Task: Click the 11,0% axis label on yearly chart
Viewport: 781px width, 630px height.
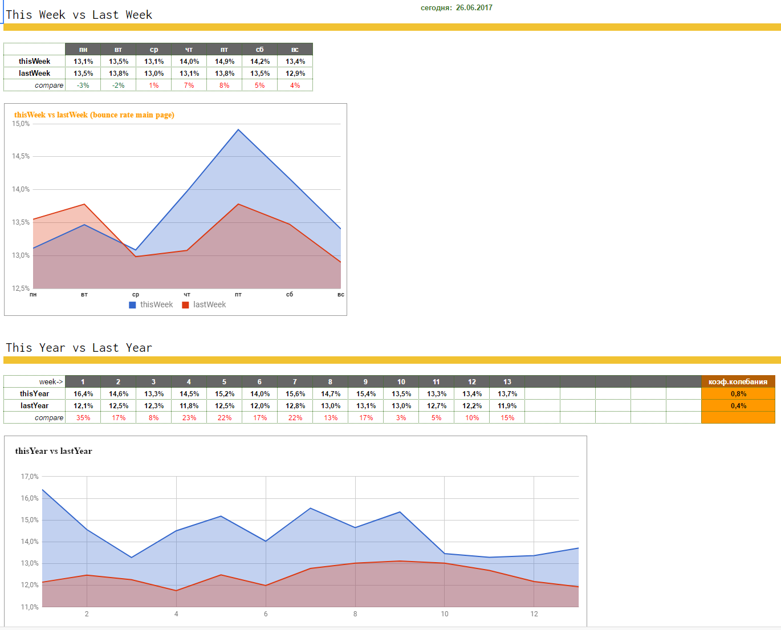Action: pyautogui.click(x=30, y=607)
